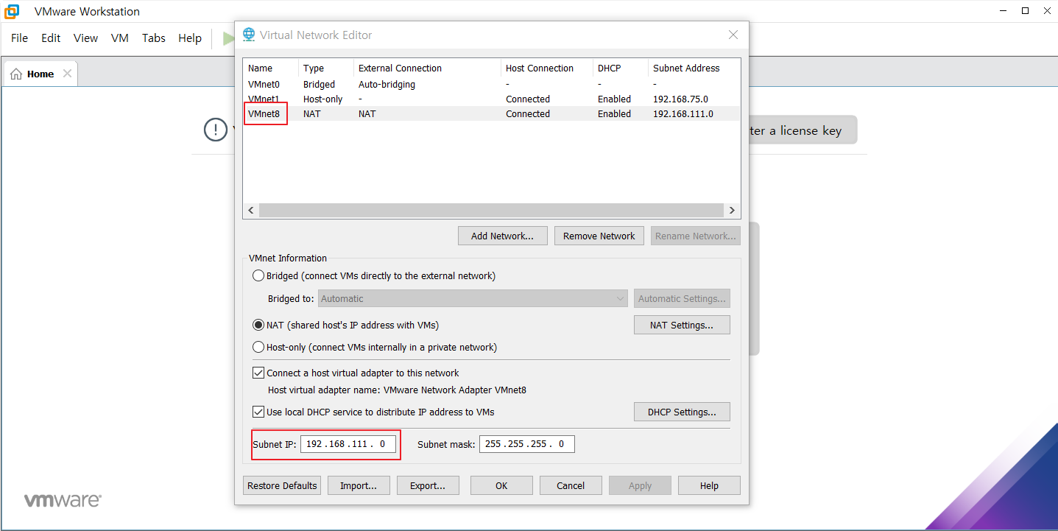1058x531 pixels.
Task: Click the VMware Workstation logo in the title bar
Action: pyautogui.click(x=12, y=12)
